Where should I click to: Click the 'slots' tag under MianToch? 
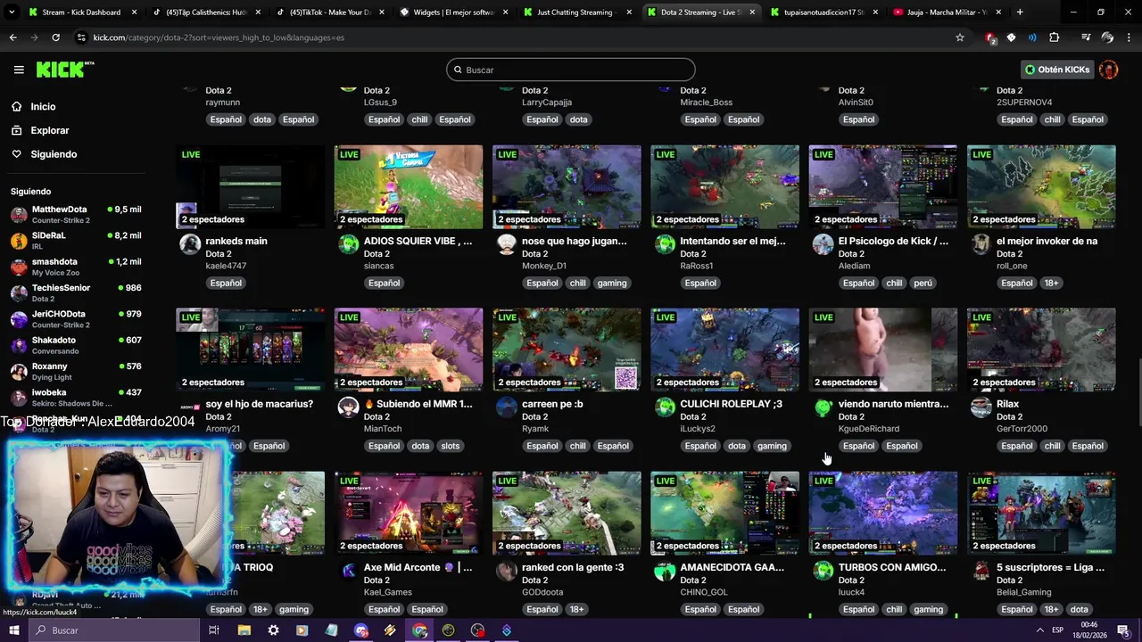pos(451,446)
